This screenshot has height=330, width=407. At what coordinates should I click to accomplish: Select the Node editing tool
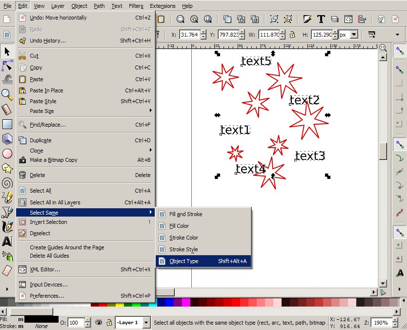coord(7,65)
